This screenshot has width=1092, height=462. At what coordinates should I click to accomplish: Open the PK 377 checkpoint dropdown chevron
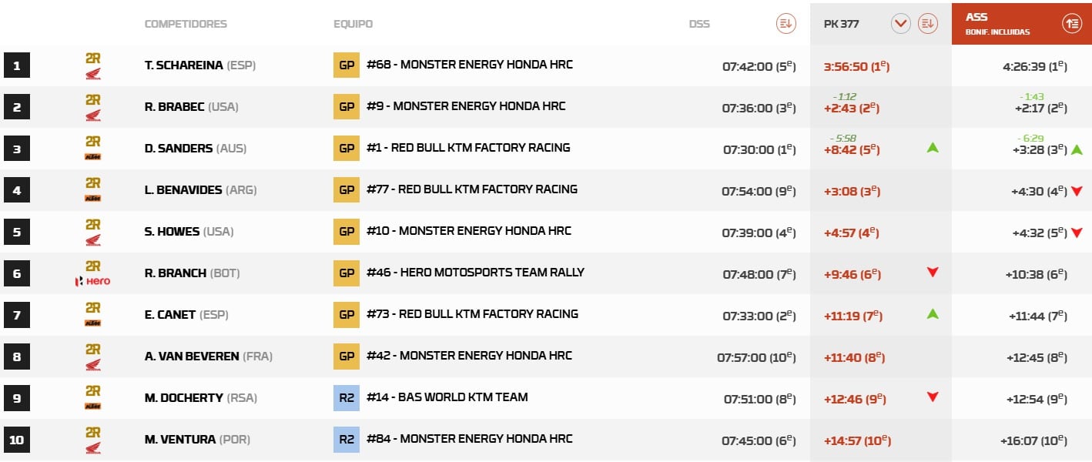(x=901, y=24)
